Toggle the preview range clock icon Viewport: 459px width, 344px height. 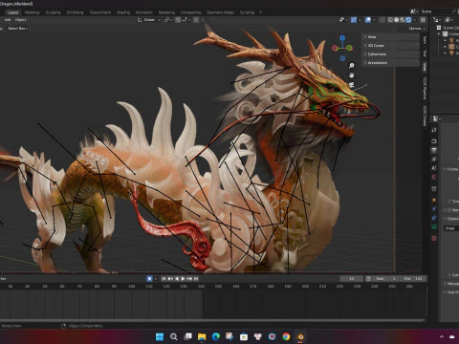point(368,279)
